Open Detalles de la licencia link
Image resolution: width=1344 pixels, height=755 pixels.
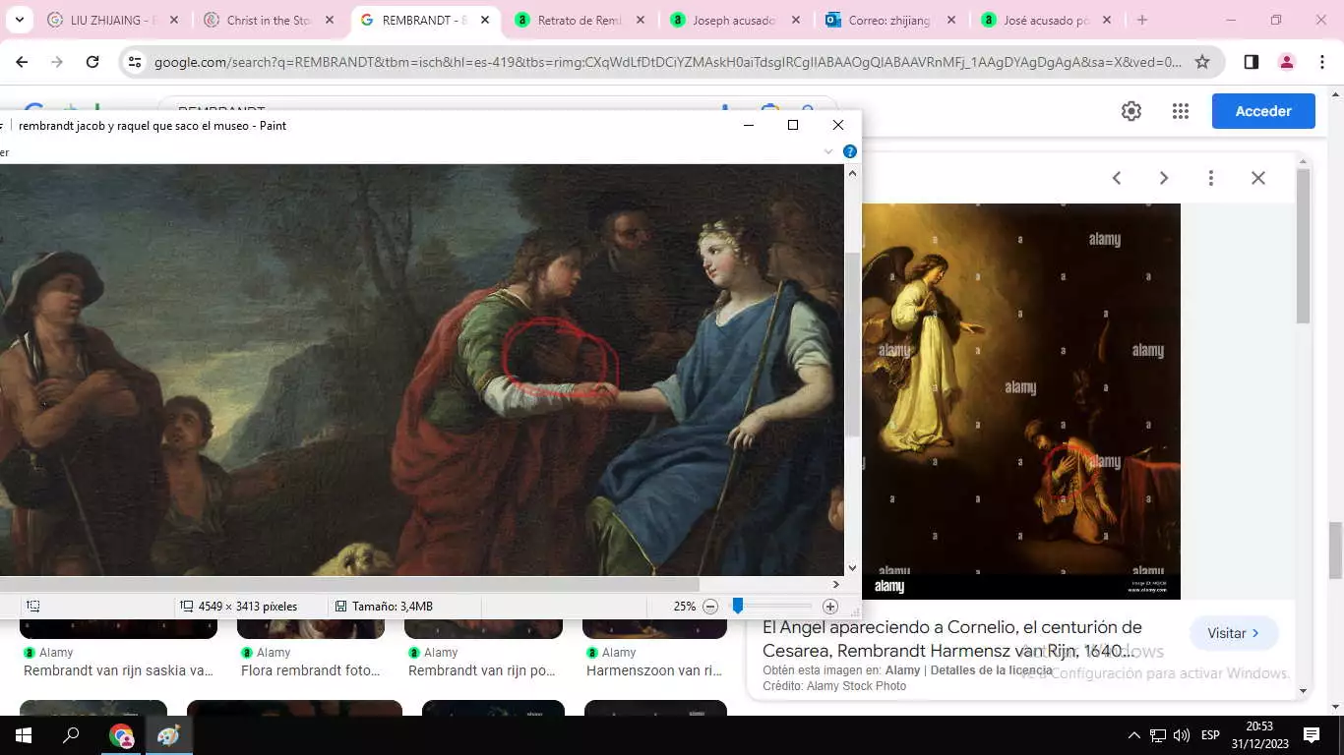(991, 670)
